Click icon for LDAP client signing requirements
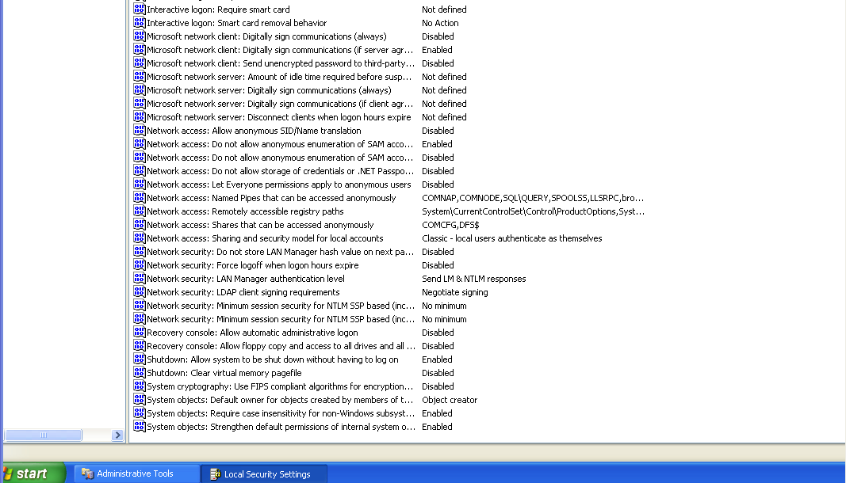The height and width of the screenshot is (483, 846). 140,292
